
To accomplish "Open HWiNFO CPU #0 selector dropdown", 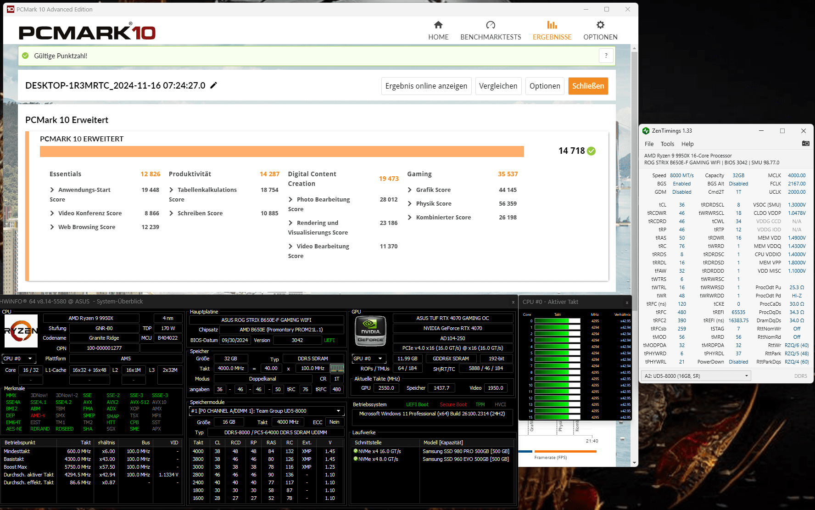I will 18,359.
